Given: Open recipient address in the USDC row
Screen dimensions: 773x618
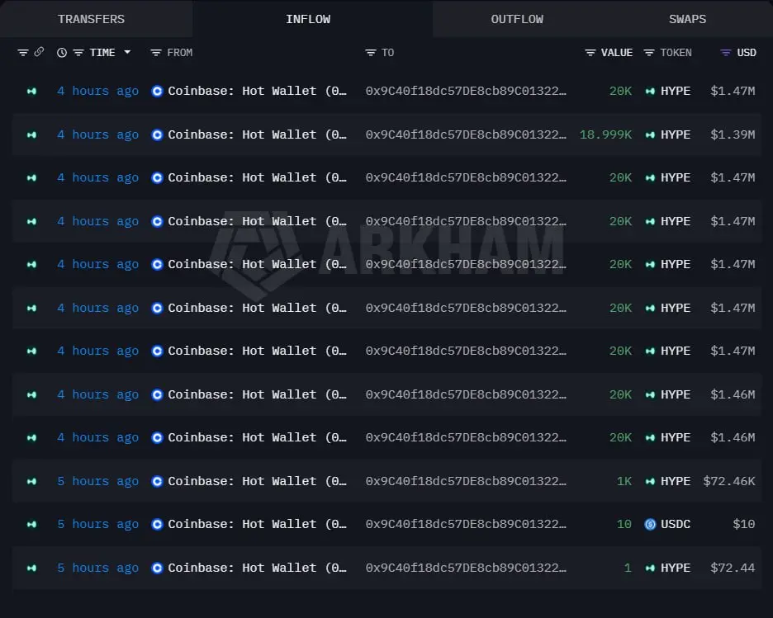Looking at the screenshot, I should 466,524.
